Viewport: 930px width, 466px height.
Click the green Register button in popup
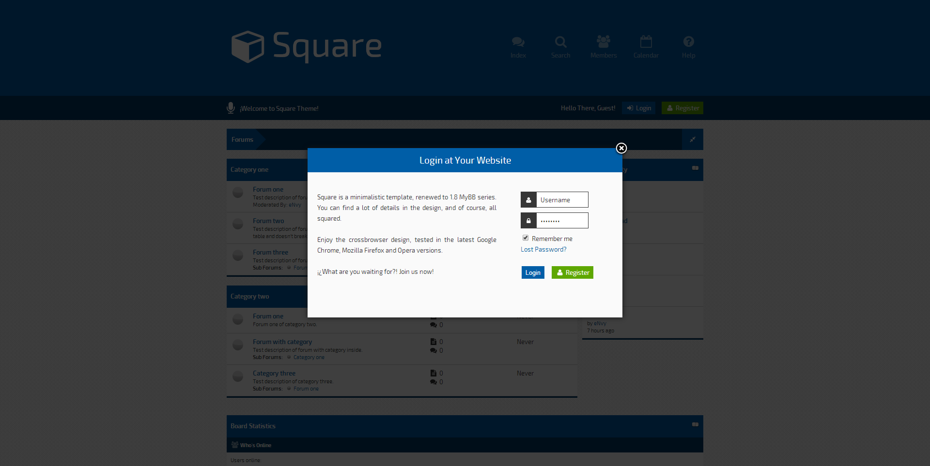pos(573,272)
